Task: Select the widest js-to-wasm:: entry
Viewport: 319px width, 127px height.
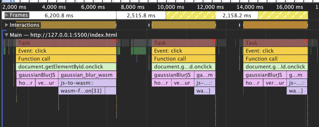Action: click(x=88, y=83)
